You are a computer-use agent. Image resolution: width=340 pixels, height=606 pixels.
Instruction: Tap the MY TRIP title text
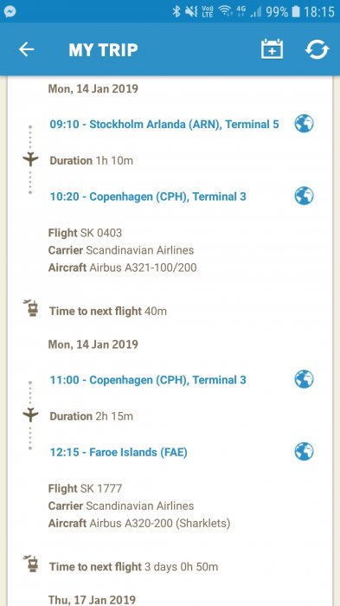coord(103,50)
